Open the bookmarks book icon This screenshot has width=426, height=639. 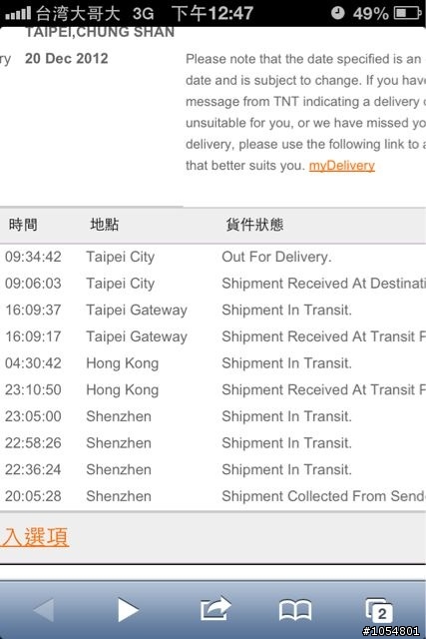[x=295, y=610]
